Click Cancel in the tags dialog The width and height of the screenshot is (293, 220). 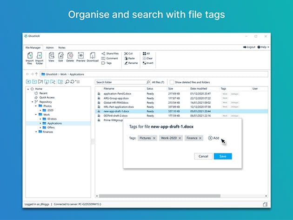pyautogui.click(x=203, y=156)
